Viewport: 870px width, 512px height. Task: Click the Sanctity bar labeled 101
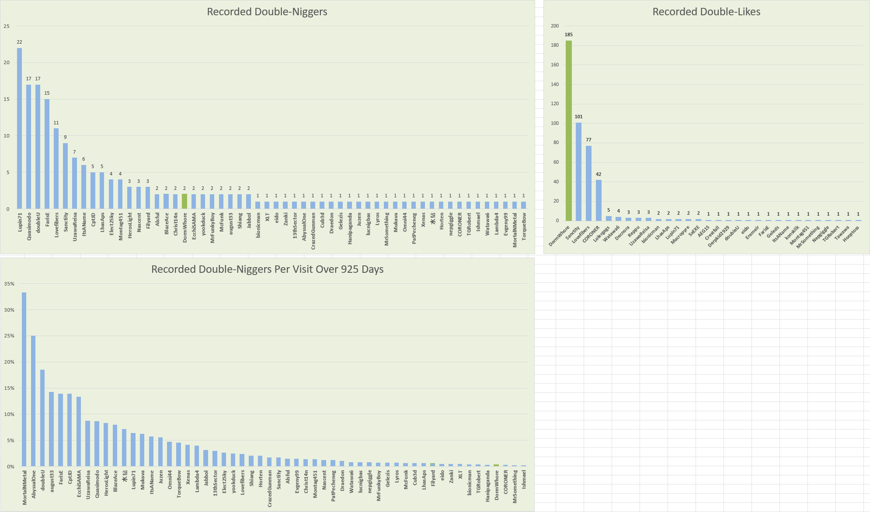pyautogui.click(x=578, y=172)
